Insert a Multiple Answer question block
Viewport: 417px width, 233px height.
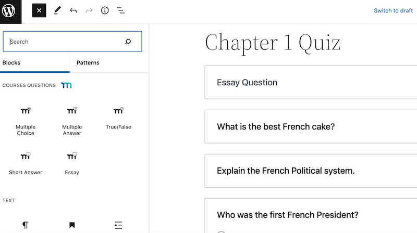click(72, 122)
